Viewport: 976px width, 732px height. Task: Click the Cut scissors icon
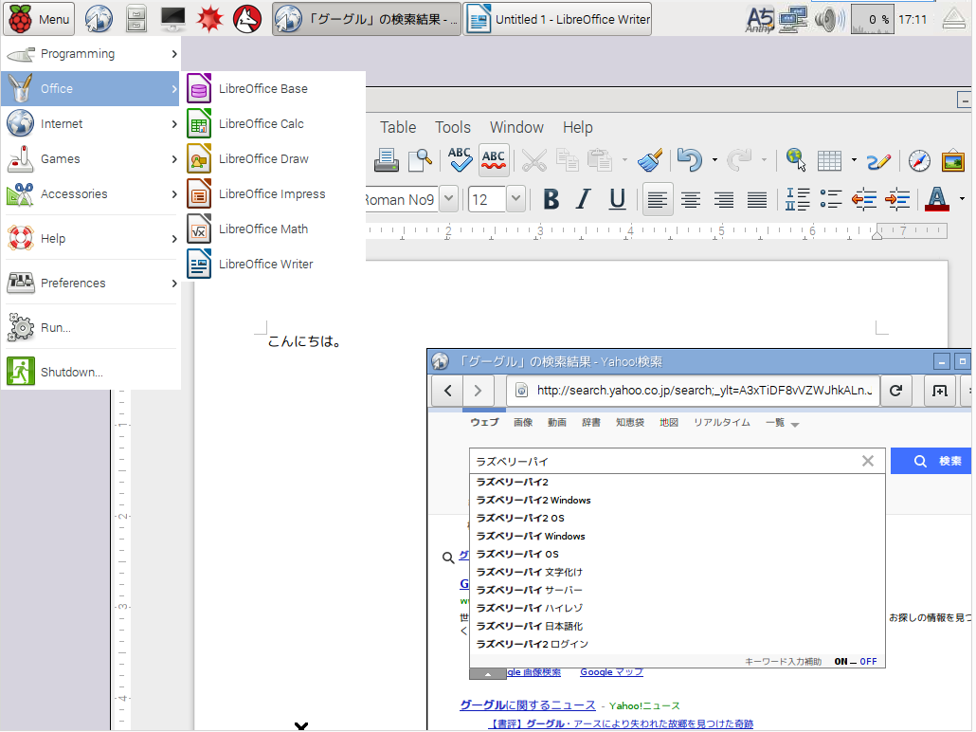click(533, 161)
